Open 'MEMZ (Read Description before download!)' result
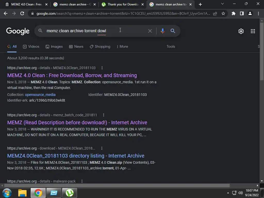The image size is (264, 198). (77, 122)
